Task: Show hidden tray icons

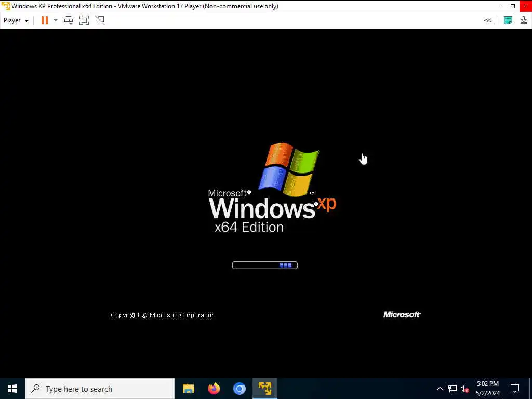Action: (440, 389)
